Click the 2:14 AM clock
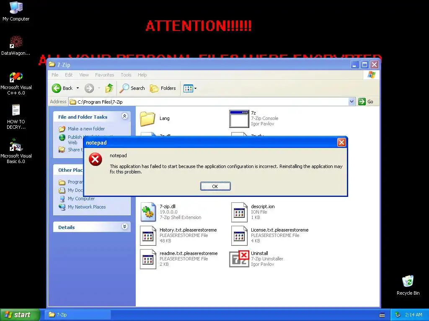This screenshot has height=321, width=429. 413,315
